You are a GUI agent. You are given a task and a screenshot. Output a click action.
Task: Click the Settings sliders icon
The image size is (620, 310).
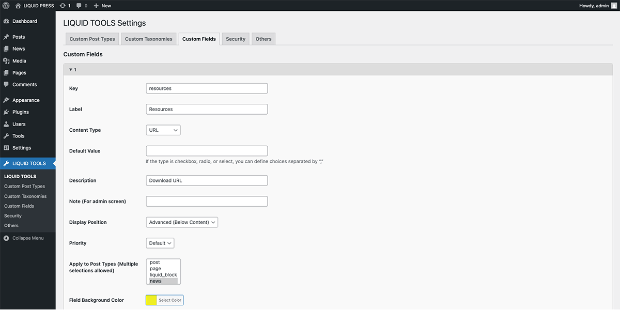click(x=6, y=148)
